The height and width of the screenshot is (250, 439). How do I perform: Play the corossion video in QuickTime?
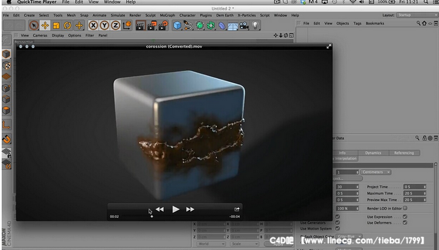point(176,209)
